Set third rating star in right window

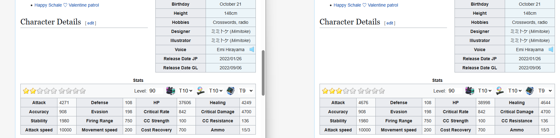(339, 91)
